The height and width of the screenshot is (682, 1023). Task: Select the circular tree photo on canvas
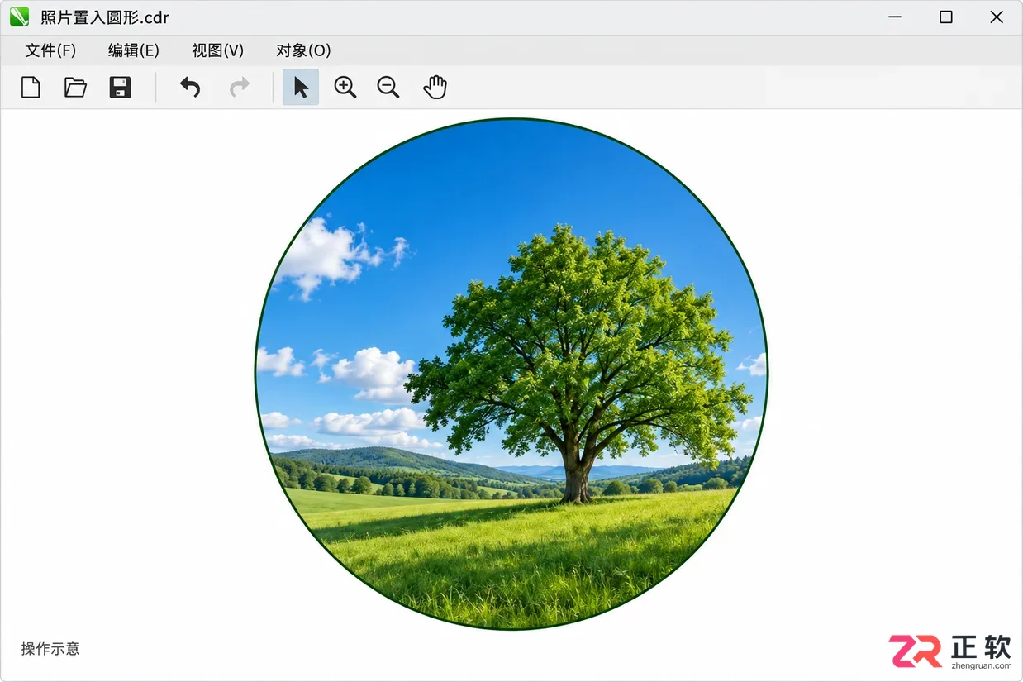pyautogui.click(x=511, y=374)
